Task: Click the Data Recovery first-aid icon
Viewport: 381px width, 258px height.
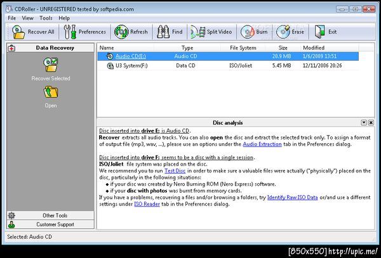Action: click(x=11, y=48)
